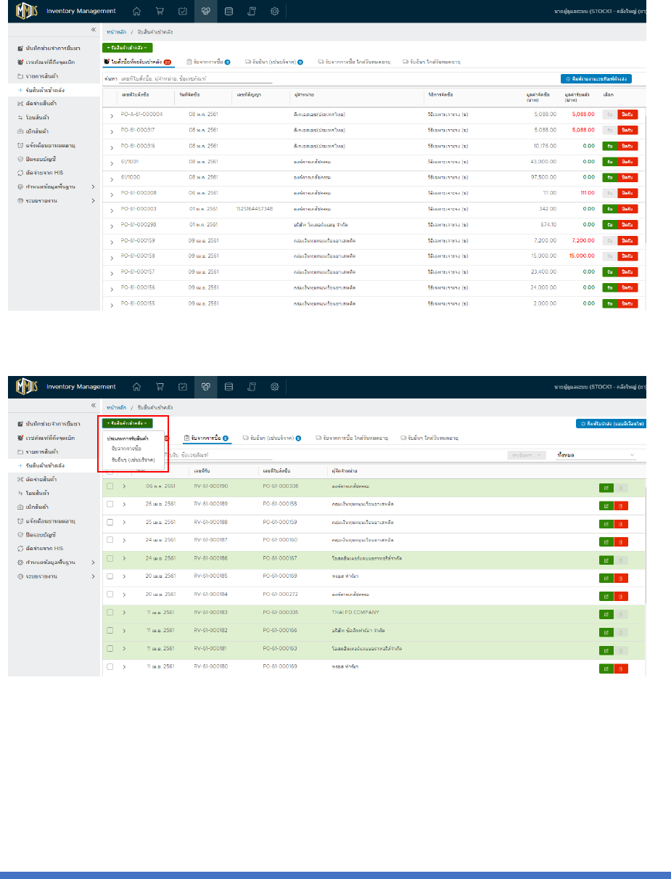
Task: Open the ทั้งหมด filter dropdown in lower screenshot
Action: [596, 454]
